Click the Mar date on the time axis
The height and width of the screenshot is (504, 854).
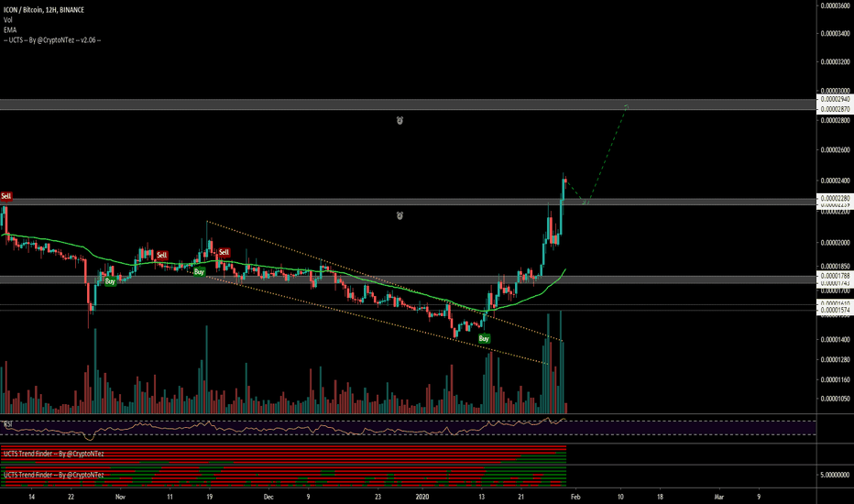point(719,497)
